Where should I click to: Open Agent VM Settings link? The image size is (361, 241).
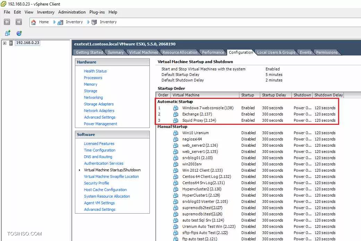(99, 203)
